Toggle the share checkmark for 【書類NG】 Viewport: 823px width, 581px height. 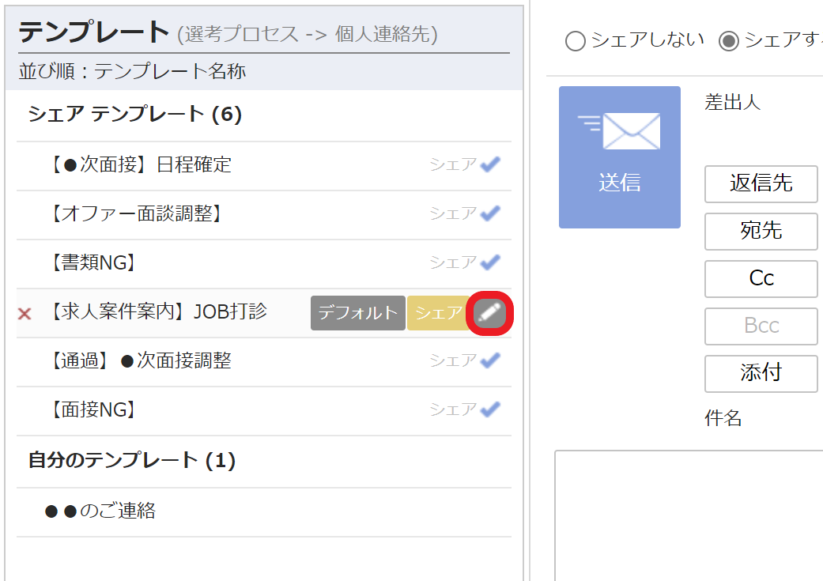490,262
